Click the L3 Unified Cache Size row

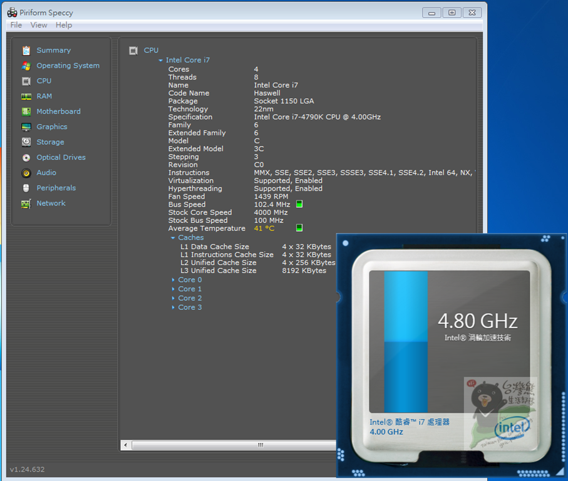[x=253, y=271]
